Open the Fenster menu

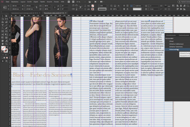pyautogui.click(x=56, y=2)
